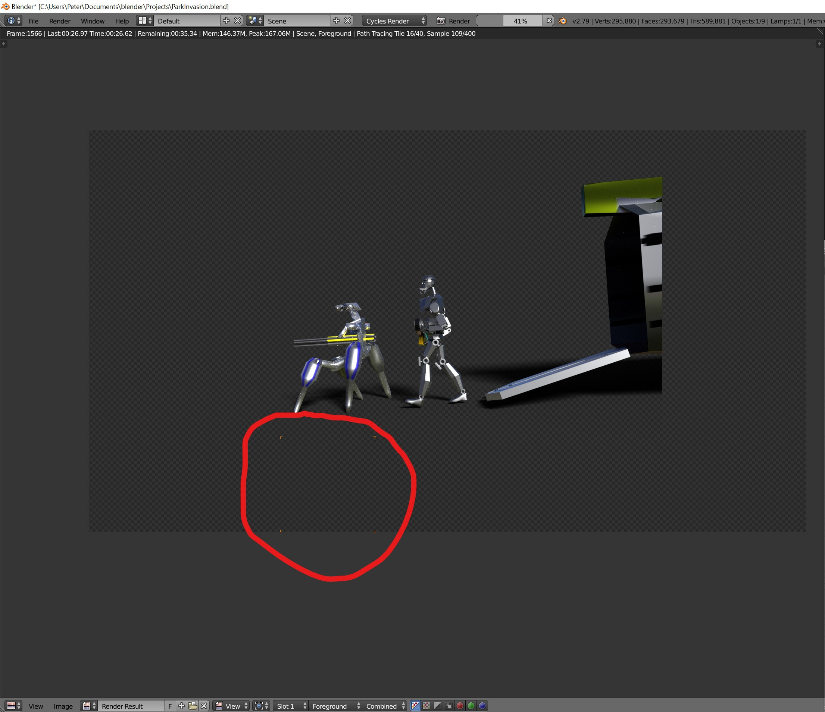Click the 41% render progress bar
This screenshot has width=825, height=712.
point(510,21)
